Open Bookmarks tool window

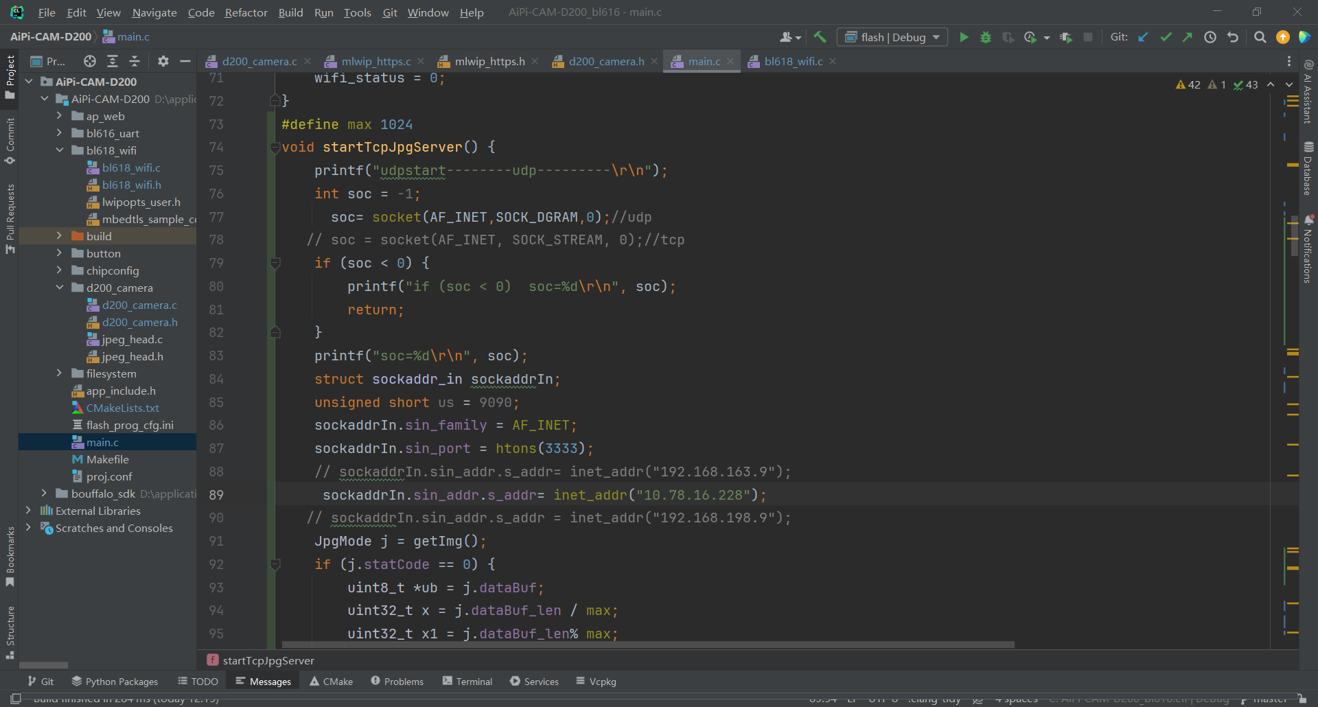click(x=10, y=556)
